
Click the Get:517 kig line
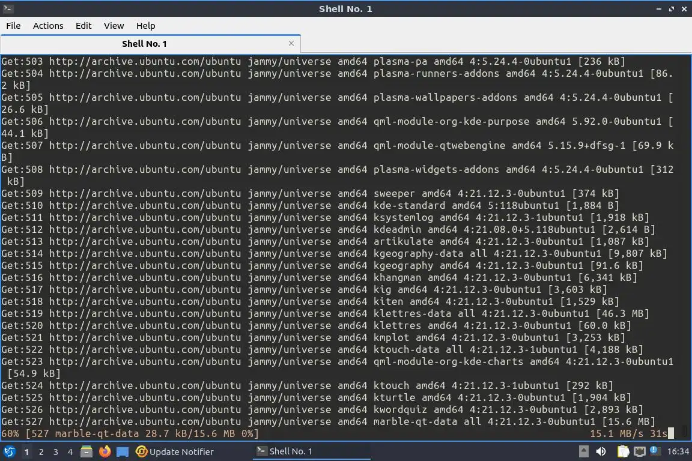304,289
